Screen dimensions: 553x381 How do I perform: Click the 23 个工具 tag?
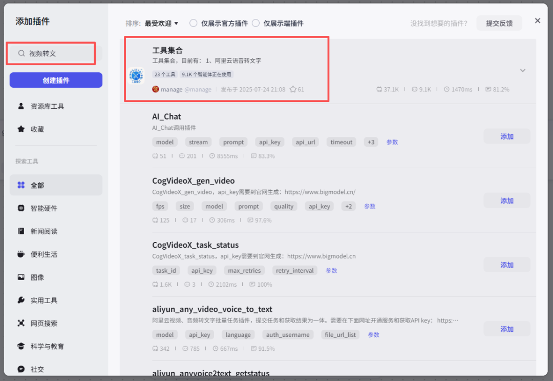click(165, 74)
